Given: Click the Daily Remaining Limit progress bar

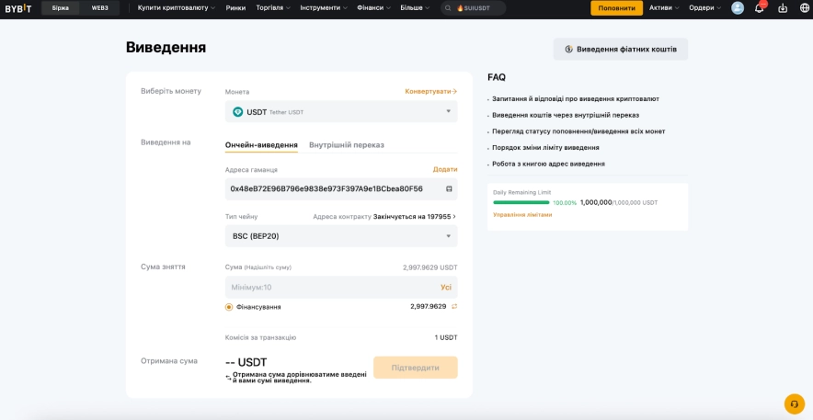Looking at the screenshot, I should [x=521, y=202].
